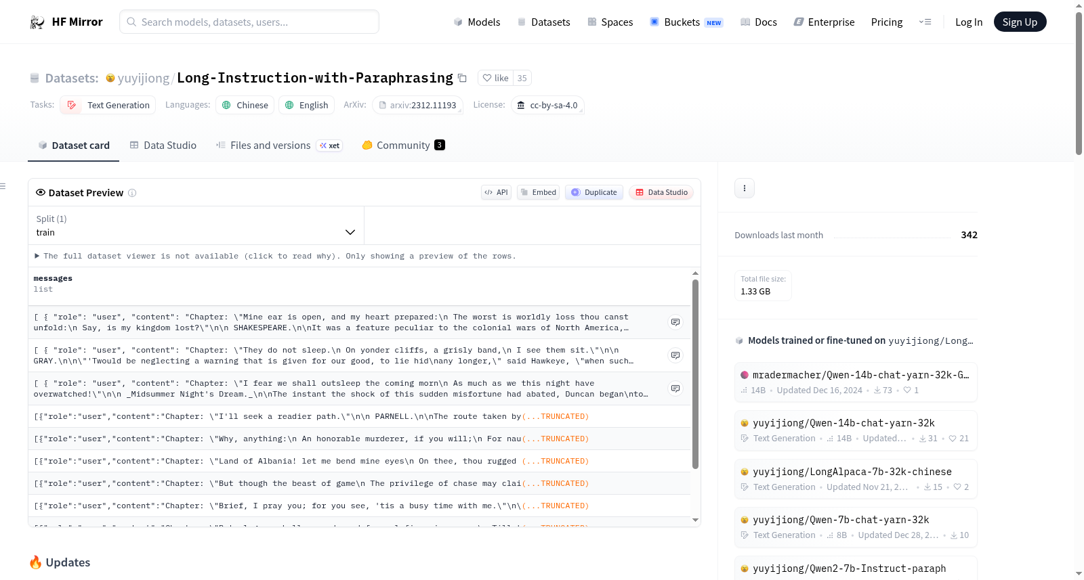Screen dimensions: 1084x580
Task: Click the English language tag
Action: (306, 105)
